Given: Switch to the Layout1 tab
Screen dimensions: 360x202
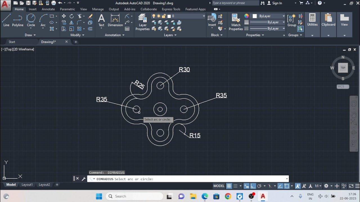Looking at the screenshot, I should [x=27, y=185].
